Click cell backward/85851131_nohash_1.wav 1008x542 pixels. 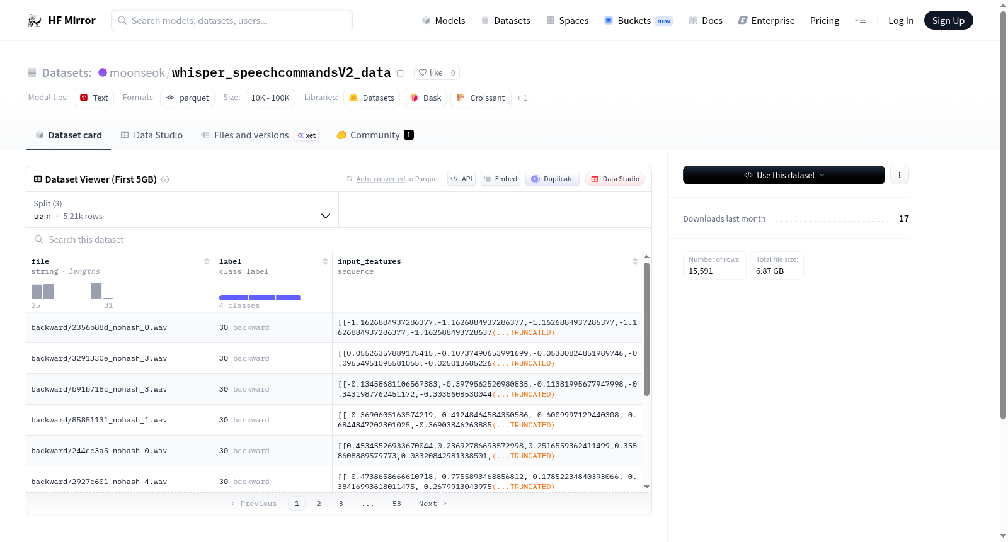point(120,421)
